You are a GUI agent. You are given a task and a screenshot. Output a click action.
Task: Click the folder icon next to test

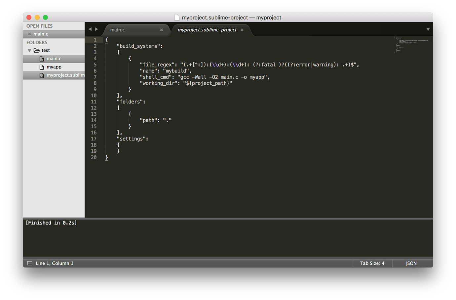[x=36, y=50]
